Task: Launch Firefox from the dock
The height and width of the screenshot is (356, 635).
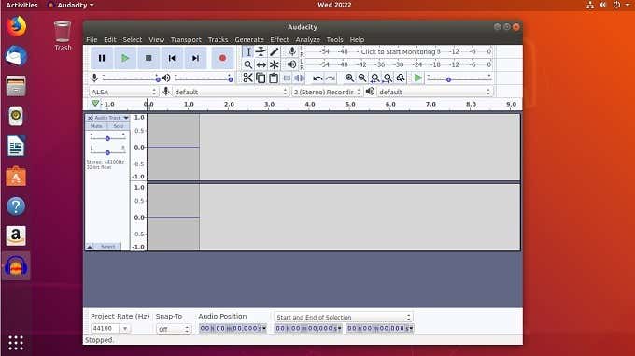Action: 16,27
